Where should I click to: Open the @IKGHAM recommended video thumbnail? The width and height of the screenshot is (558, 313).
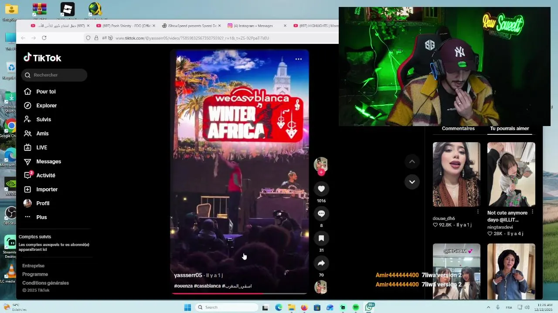(x=456, y=271)
